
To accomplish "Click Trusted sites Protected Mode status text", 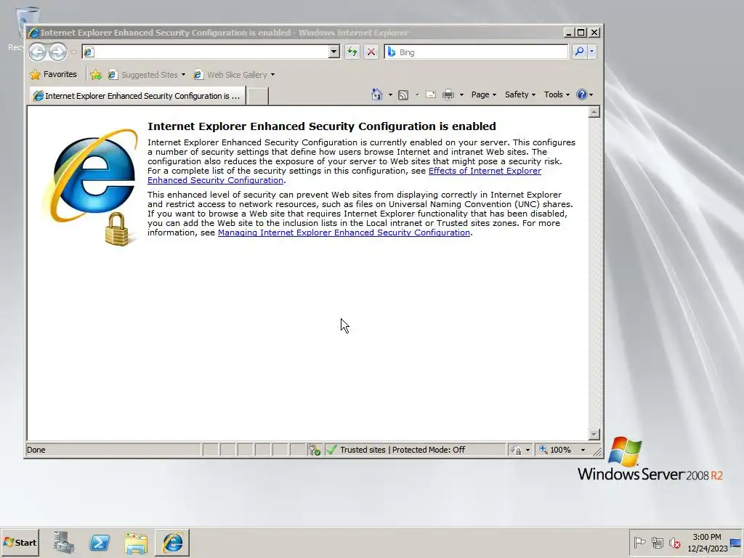I will point(403,450).
